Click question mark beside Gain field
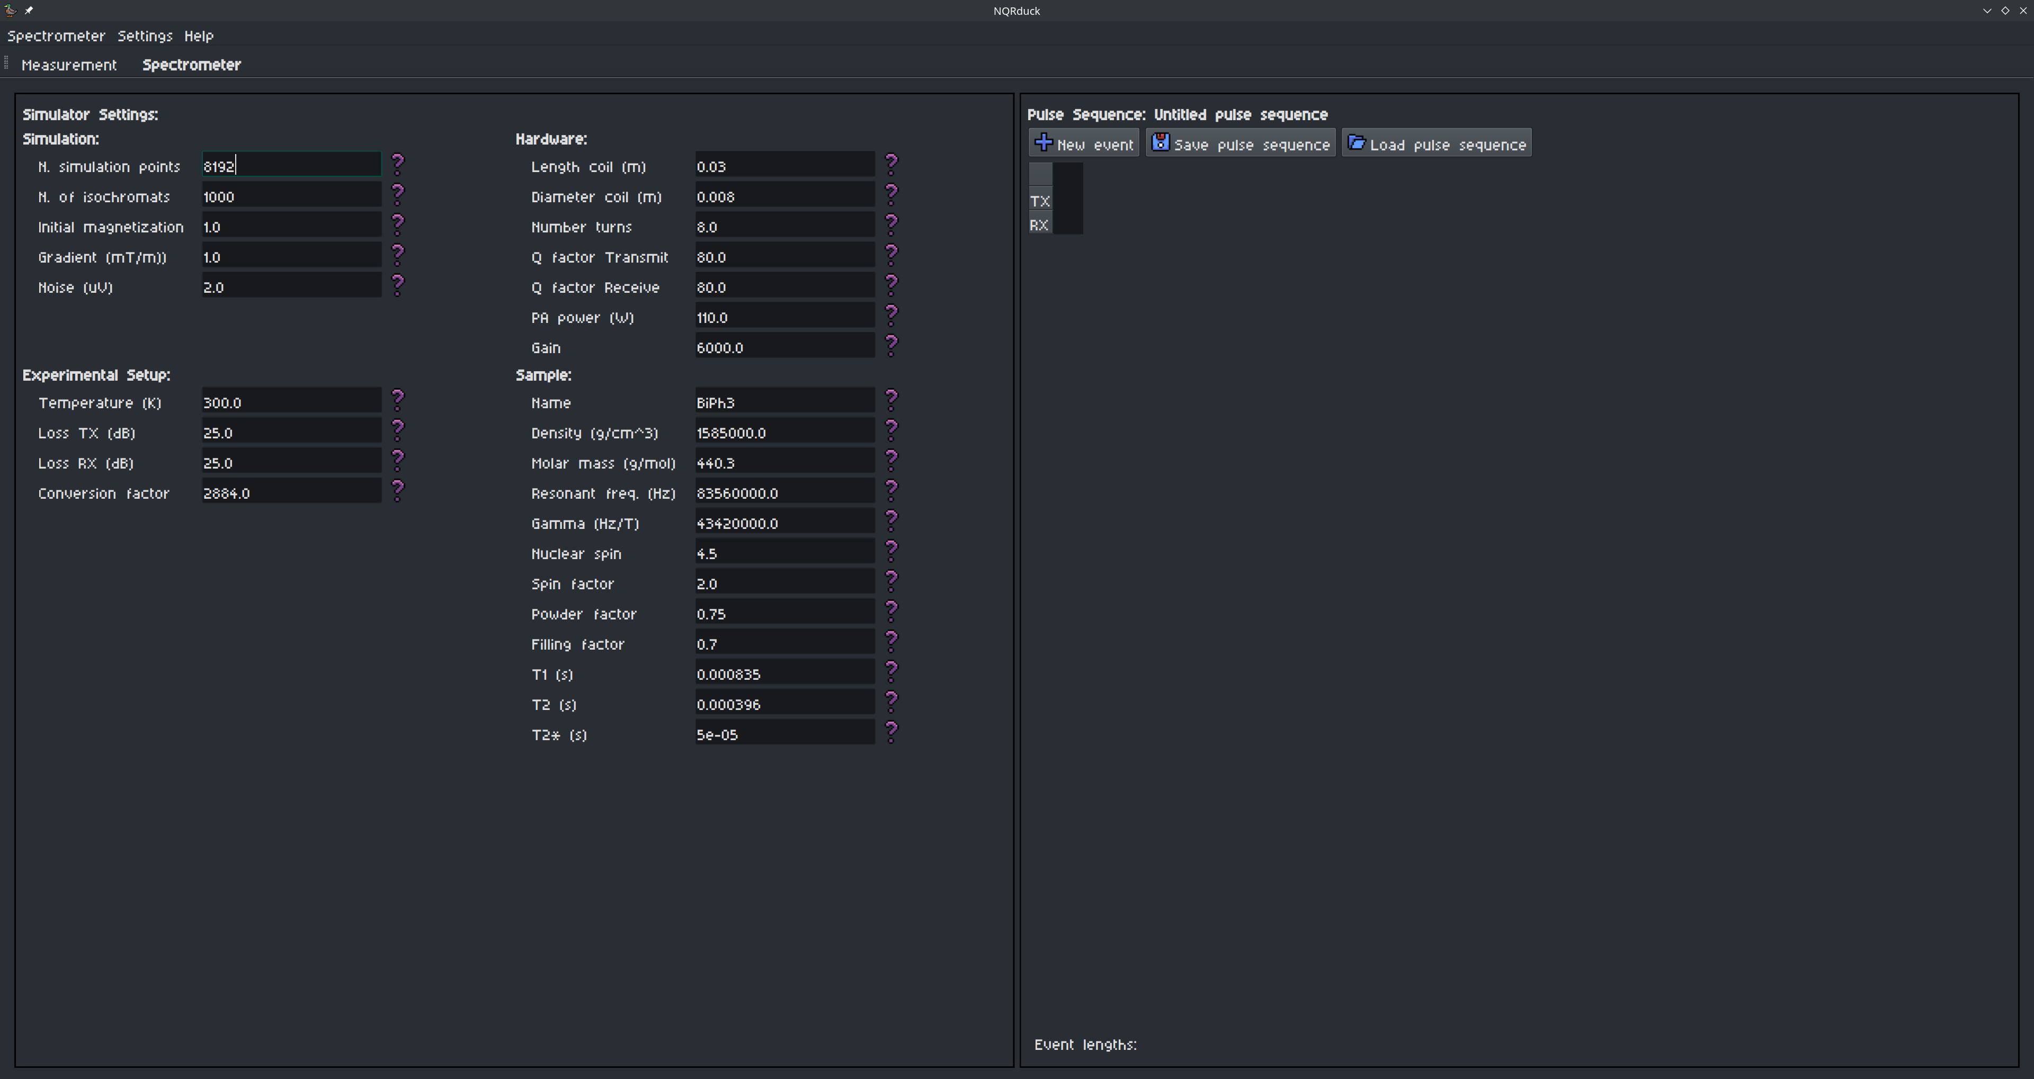The width and height of the screenshot is (2034, 1079). [891, 345]
